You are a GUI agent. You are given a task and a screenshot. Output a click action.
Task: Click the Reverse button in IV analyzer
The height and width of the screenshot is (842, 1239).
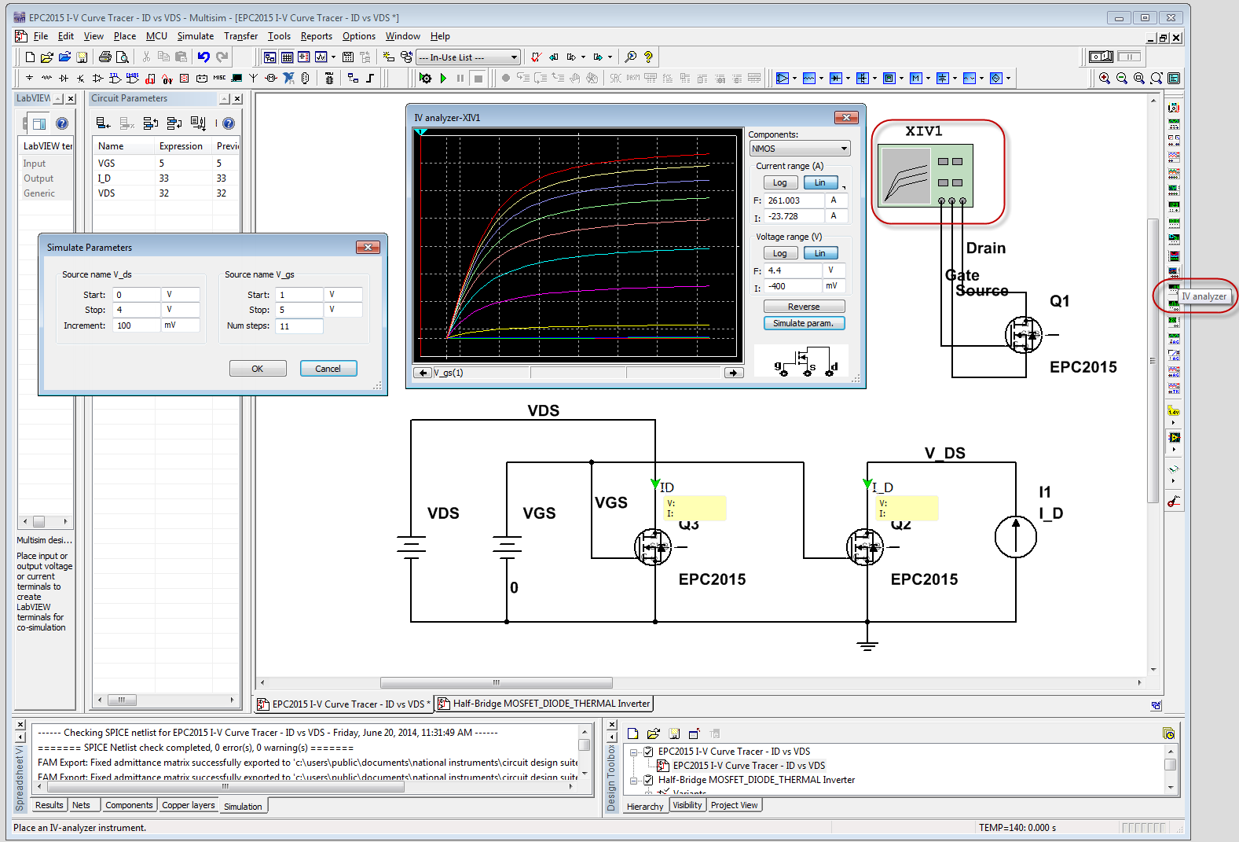(x=804, y=307)
